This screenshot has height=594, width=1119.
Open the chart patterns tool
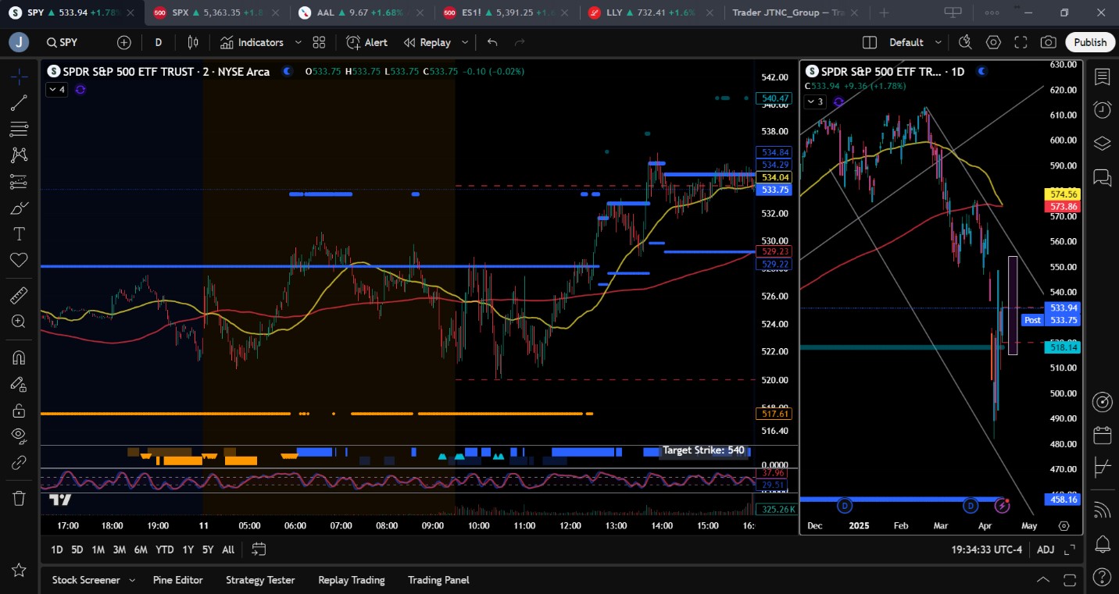coord(19,155)
